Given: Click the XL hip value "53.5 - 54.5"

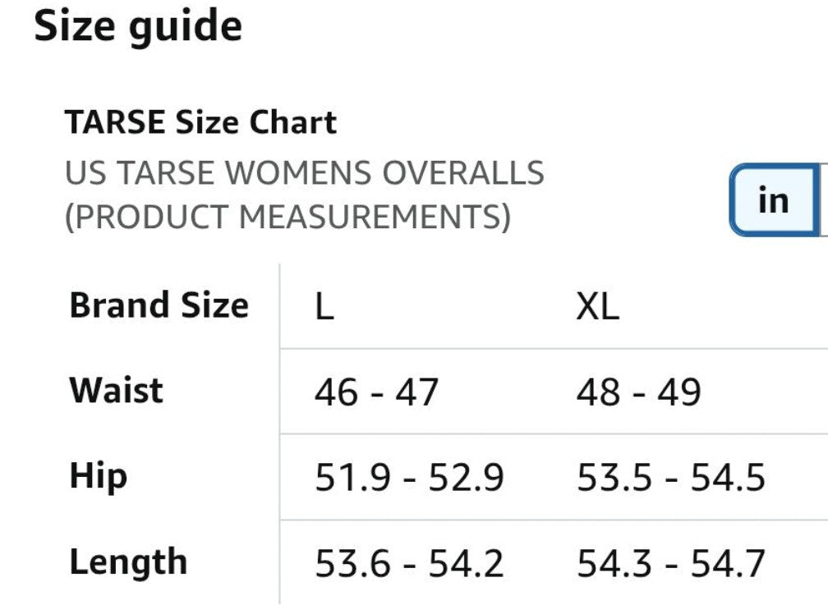Looking at the screenshot, I should coord(670,478).
